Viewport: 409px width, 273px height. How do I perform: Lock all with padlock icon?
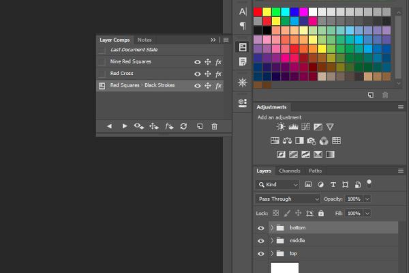(321, 213)
